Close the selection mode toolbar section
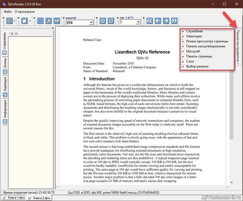 [x=3, y=18]
